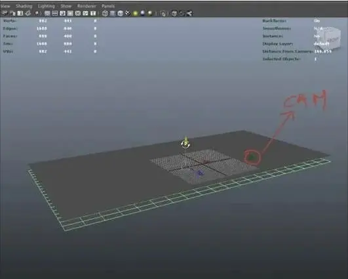Image resolution: width=348 pixels, height=279 pixels.
Task: Toggle the Gate Mask icon
Action: 70,14
